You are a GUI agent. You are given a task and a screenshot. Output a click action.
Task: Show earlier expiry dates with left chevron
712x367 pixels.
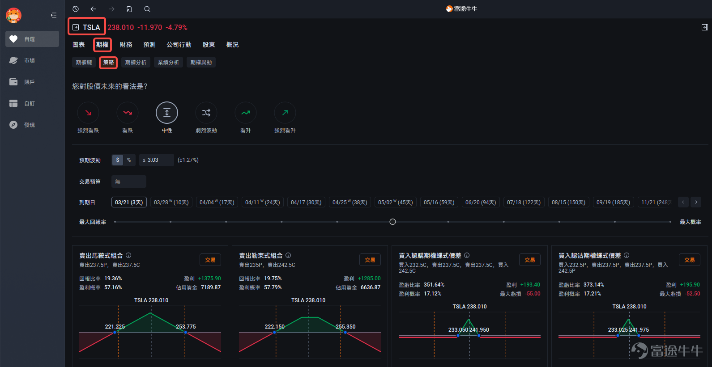683,202
